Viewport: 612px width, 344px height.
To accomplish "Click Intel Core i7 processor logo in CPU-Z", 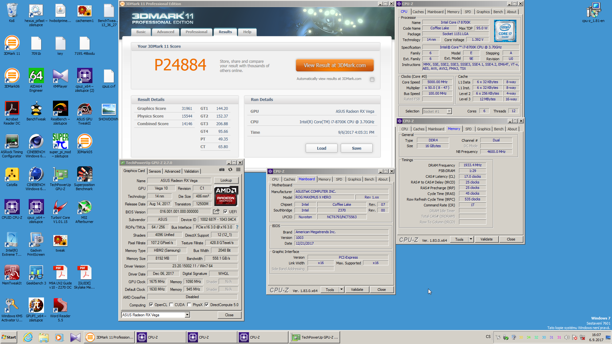I will [505, 31].
